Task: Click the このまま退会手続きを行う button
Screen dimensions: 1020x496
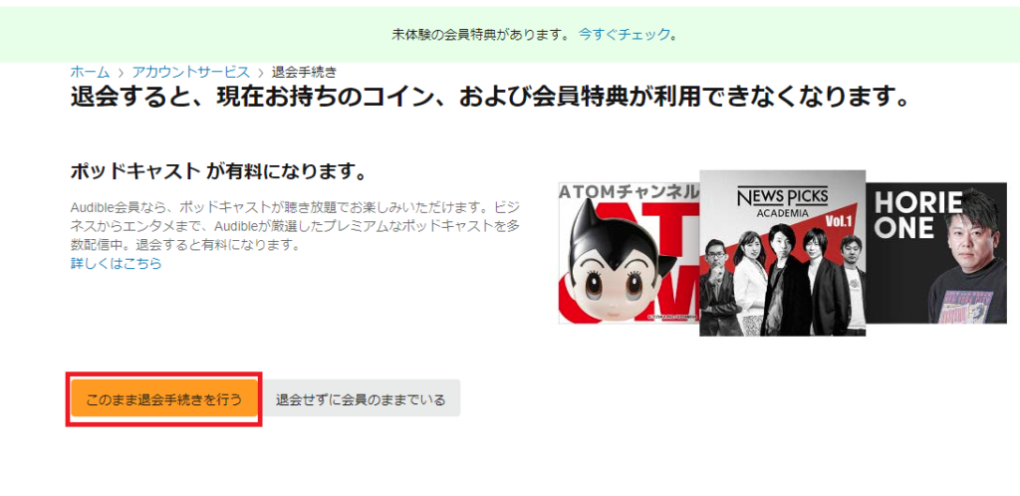Action: (164, 399)
